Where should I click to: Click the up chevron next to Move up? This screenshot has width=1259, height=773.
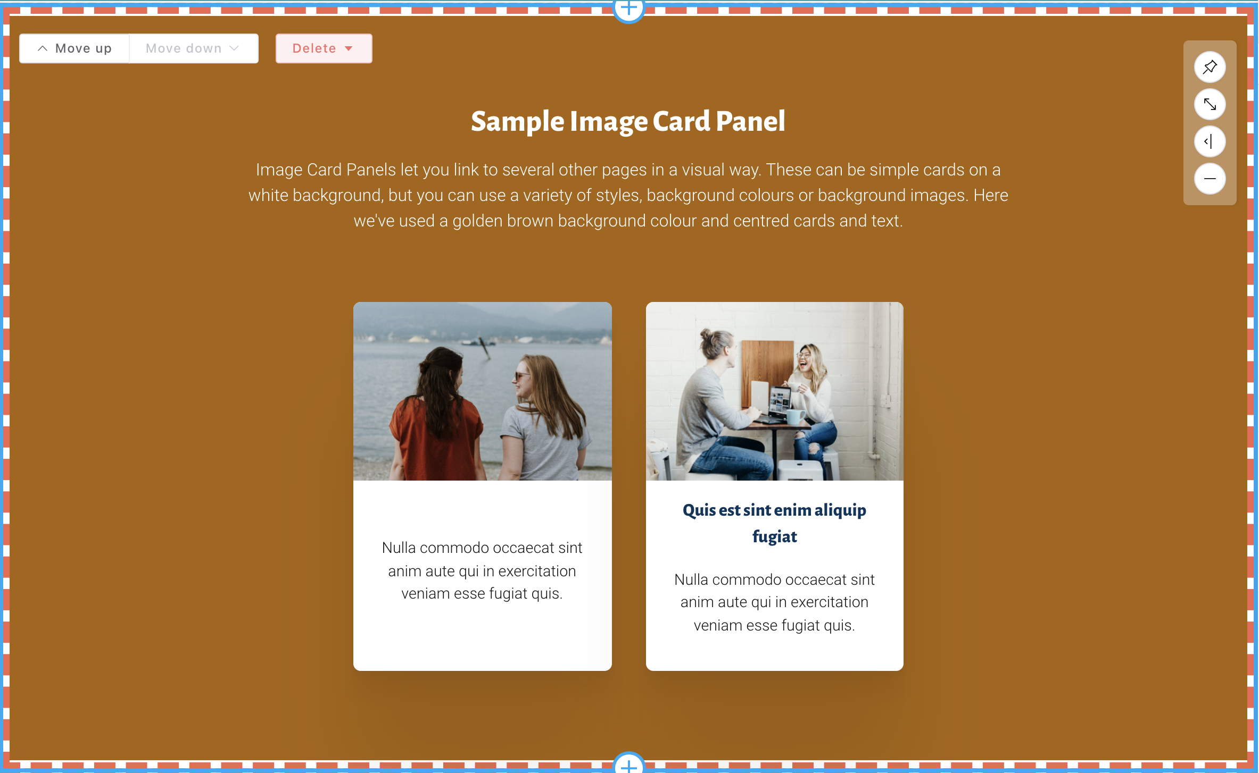pyautogui.click(x=43, y=48)
